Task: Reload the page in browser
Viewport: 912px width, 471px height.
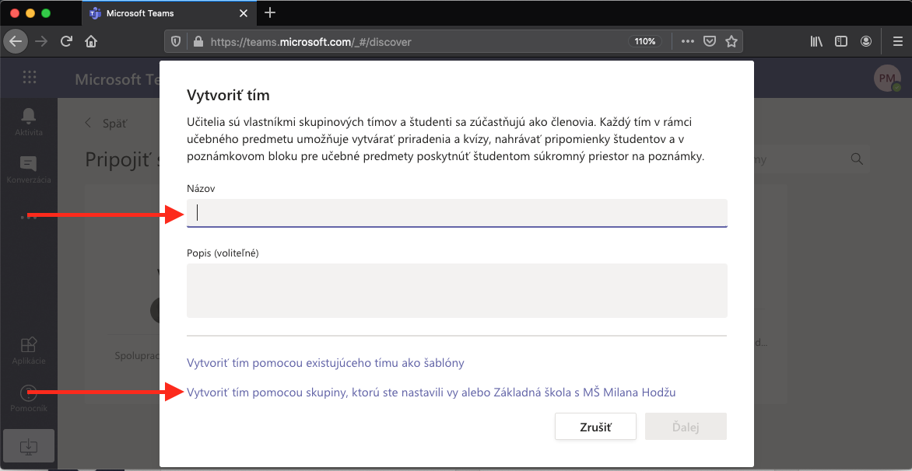Action: click(67, 41)
